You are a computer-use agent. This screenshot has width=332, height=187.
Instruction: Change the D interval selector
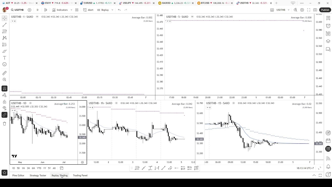38,10
